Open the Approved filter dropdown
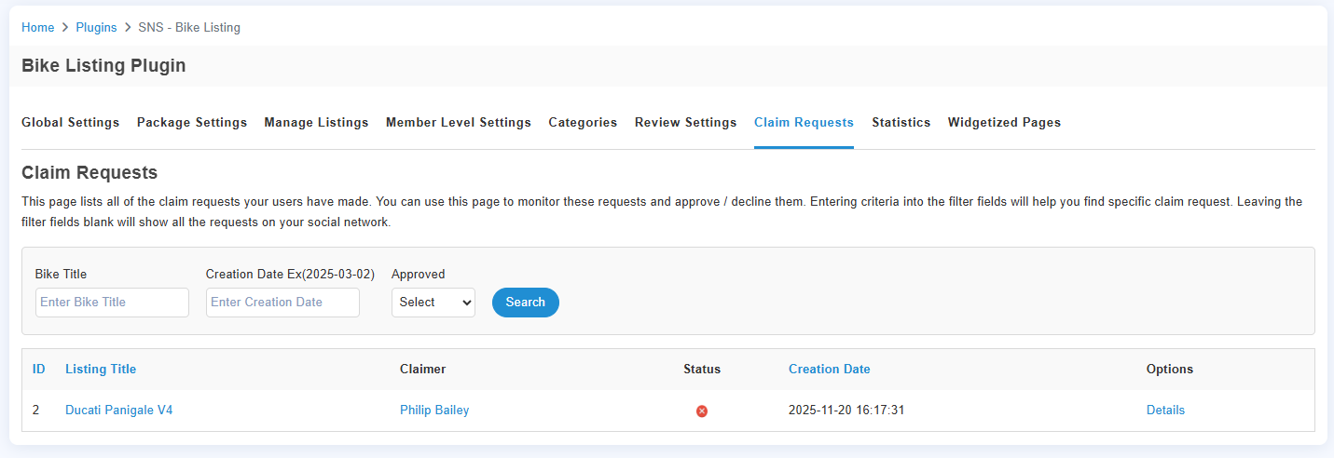The image size is (1334, 458). (433, 303)
